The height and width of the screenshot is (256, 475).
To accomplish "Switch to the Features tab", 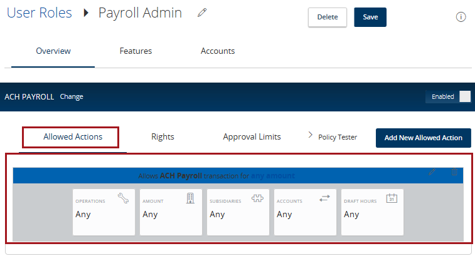I will coord(136,51).
